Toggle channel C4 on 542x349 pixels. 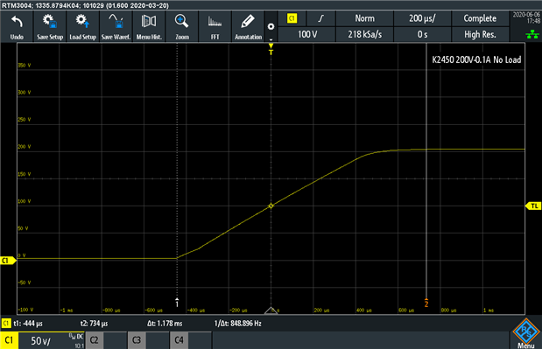coord(179,340)
